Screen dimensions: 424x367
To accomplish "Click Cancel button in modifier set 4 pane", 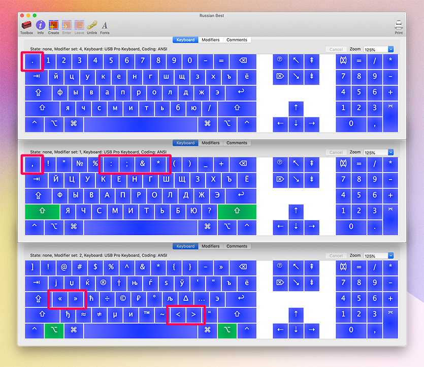I will pyautogui.click(x=336, y=49).
